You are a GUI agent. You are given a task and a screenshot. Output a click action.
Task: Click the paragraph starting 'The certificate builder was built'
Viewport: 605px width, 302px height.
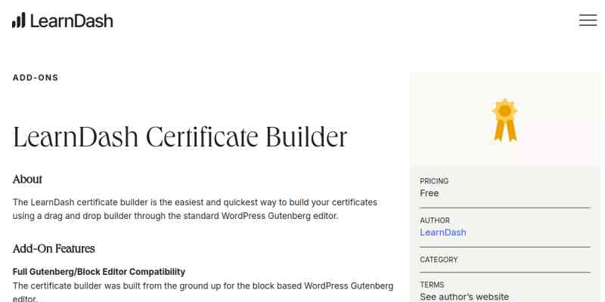(203, 292)
